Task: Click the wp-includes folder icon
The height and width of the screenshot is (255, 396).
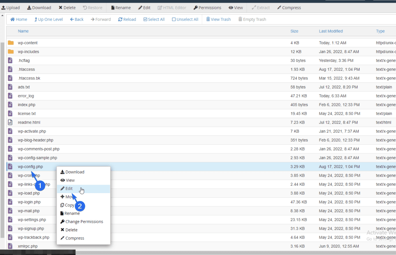Action: pos(11,52)
